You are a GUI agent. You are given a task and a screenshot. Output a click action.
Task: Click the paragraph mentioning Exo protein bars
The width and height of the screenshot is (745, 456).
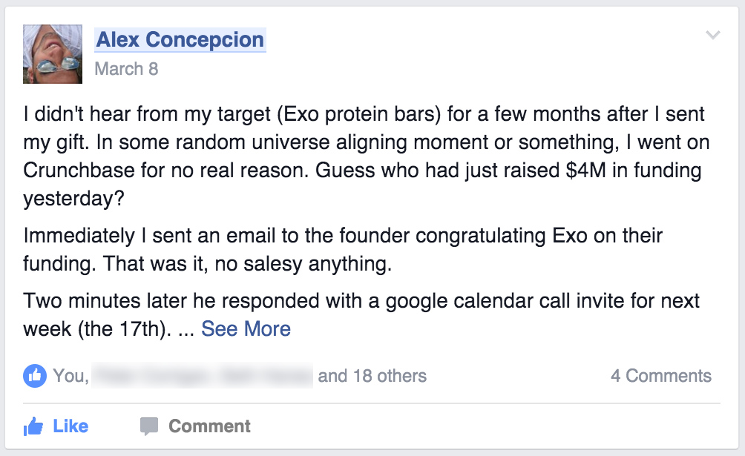click(367, 156)
